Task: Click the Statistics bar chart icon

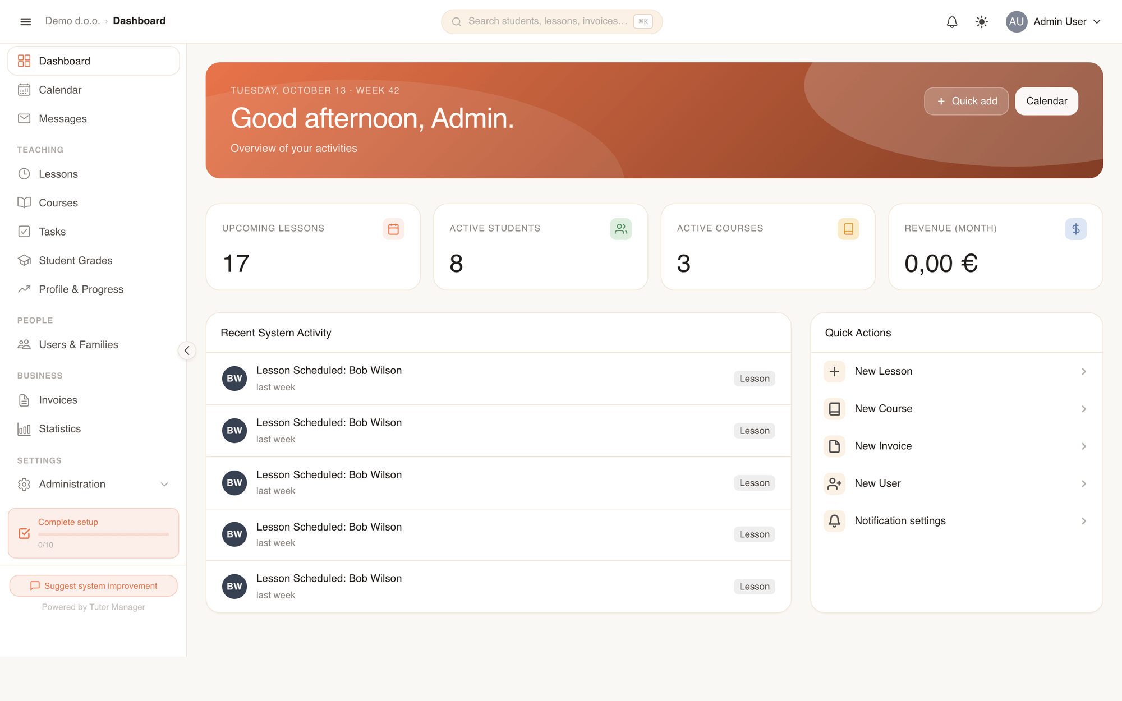Action: [24, 429]
